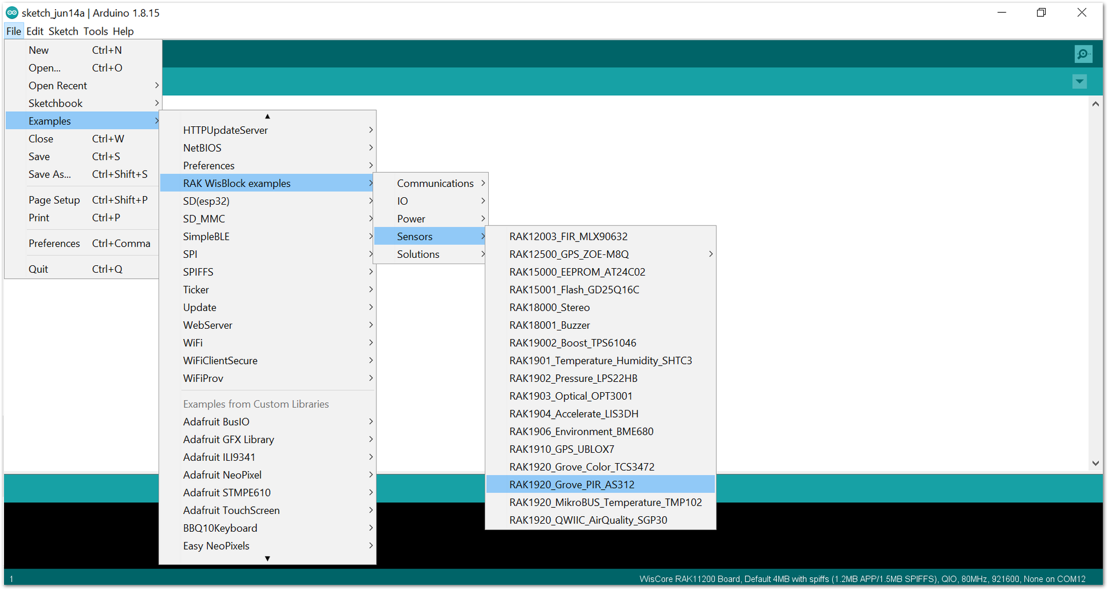This screenshot has height=590, width=1108.
Task: Choose Close in the File menu
Action: (x=82, y=139)
